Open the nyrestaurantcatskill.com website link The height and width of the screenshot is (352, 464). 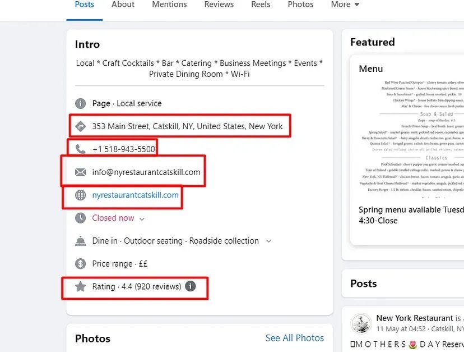point(135,195)
